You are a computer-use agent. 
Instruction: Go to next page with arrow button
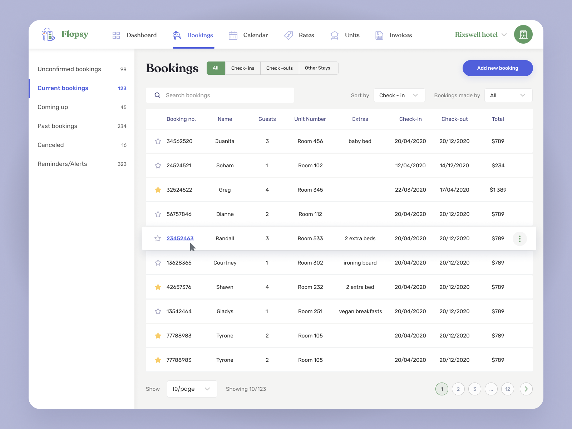[526, 389]
